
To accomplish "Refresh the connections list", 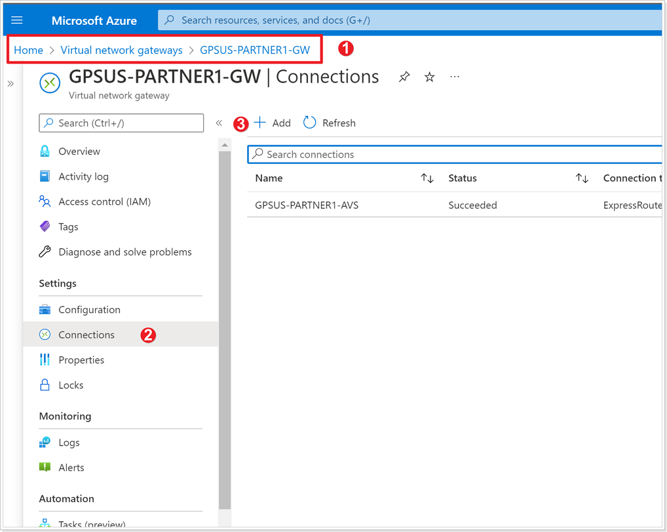I will pos(330,123).
